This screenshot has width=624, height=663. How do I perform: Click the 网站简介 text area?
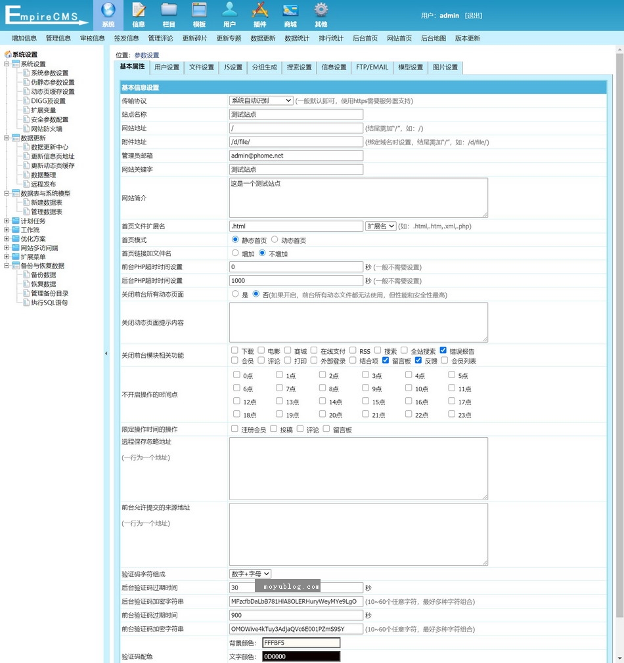click(x=359, y=198)
